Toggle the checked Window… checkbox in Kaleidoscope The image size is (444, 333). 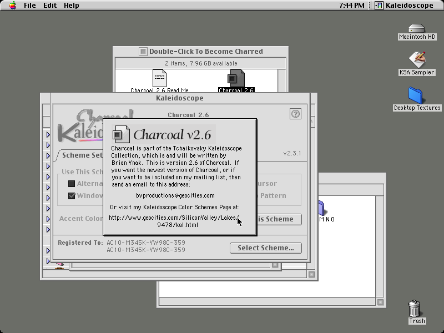pos(72,196)
